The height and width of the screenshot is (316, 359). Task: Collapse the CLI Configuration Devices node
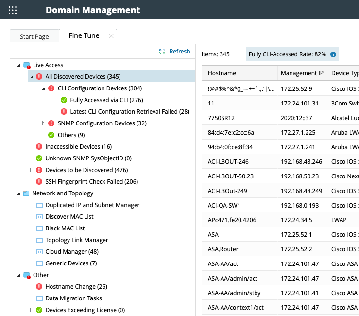(44, 88)
